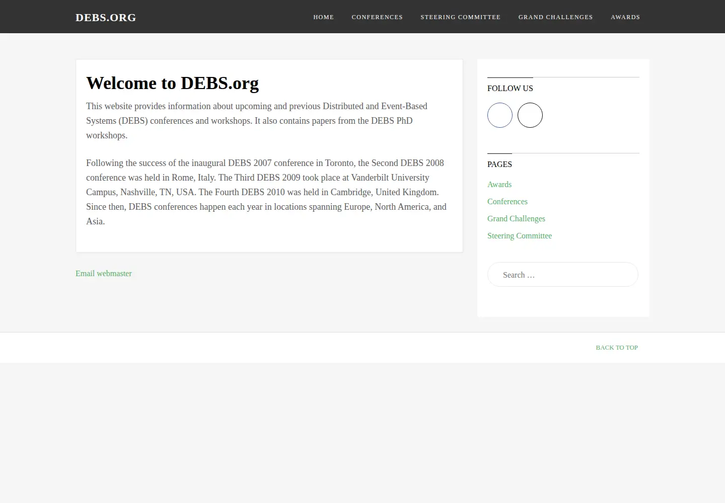Open the Home menu item
This screenshot has width=725, height=503.
(x=324, y=17)
